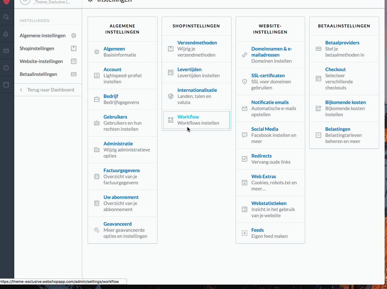
Task: Open the mail envelope icon in sidebar
Action: [x=6, y=51]
